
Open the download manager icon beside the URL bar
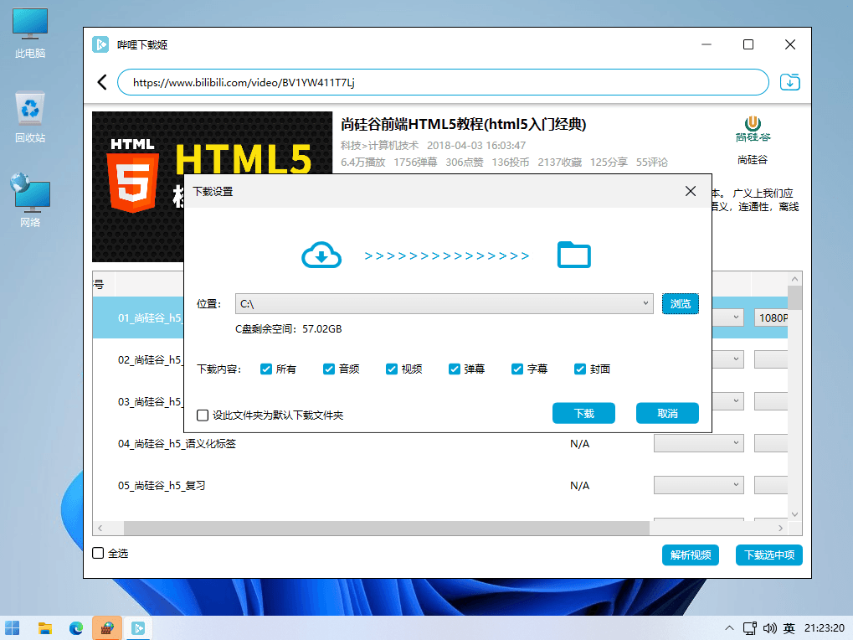(790, 82)
